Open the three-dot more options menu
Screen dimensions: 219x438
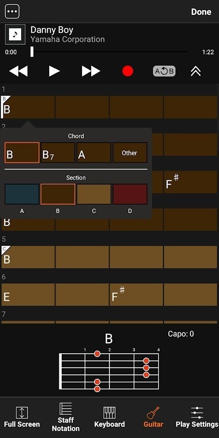coord(13,12)
